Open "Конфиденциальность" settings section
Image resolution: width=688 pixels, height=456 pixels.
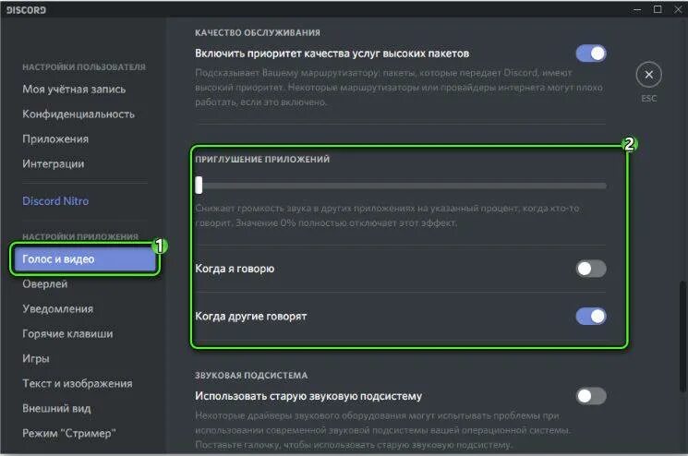78,114
